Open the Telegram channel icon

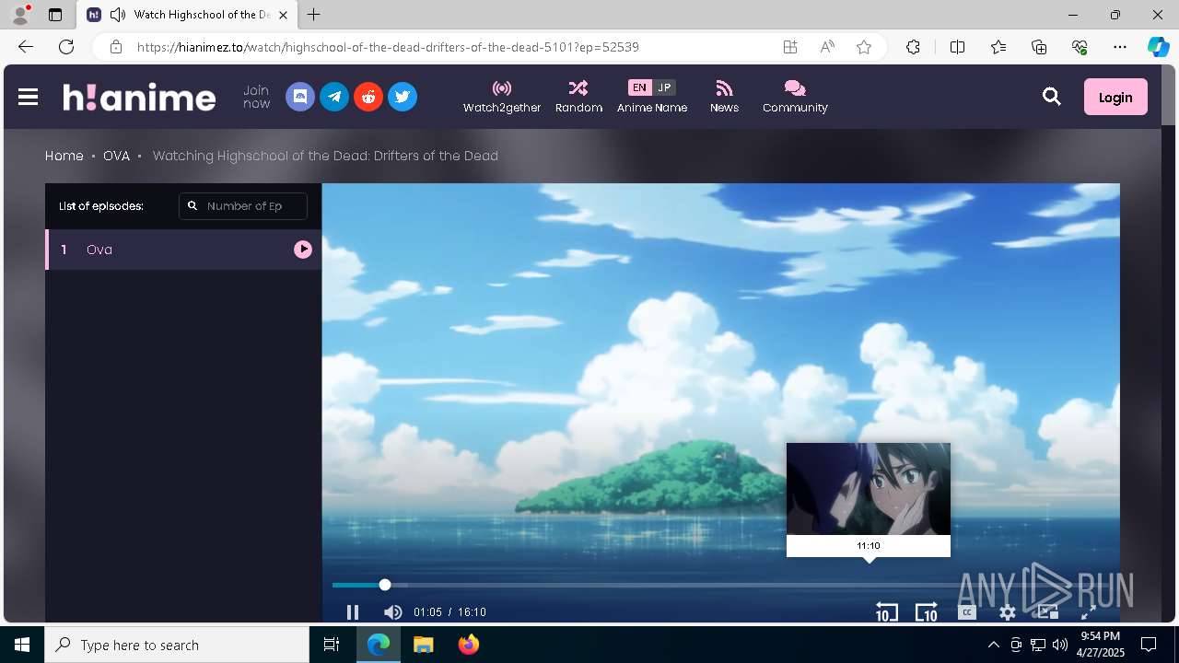tap(334, 97)
